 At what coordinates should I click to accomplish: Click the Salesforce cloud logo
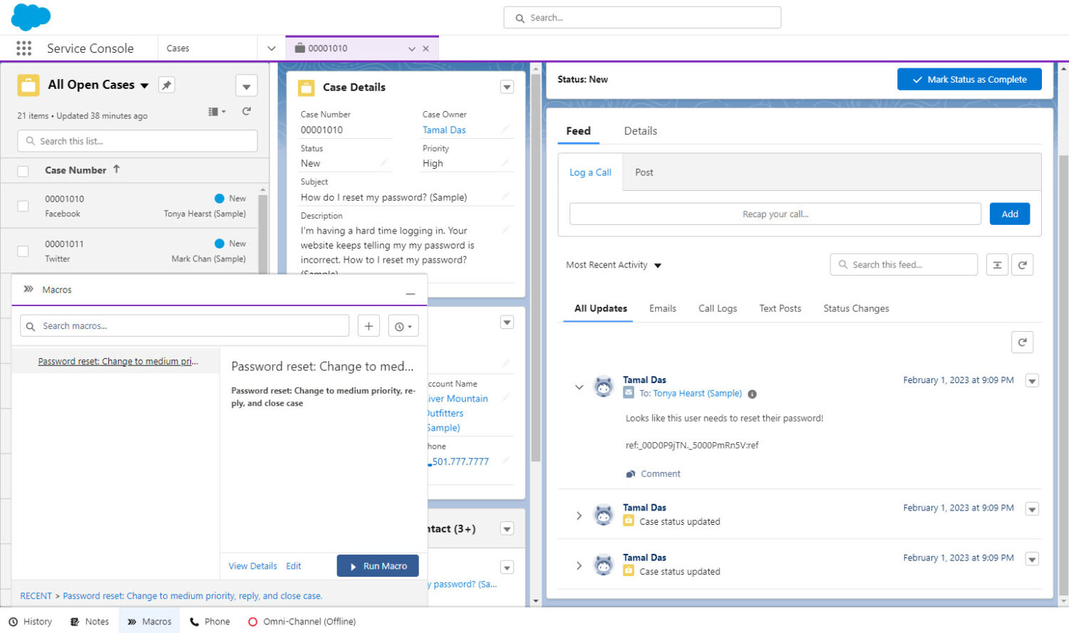pyautogui.click(x=31, y=17)
